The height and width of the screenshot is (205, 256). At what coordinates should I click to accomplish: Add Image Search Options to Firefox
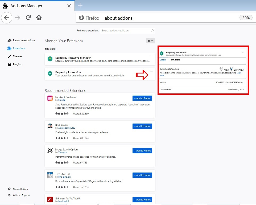[142, 151]
